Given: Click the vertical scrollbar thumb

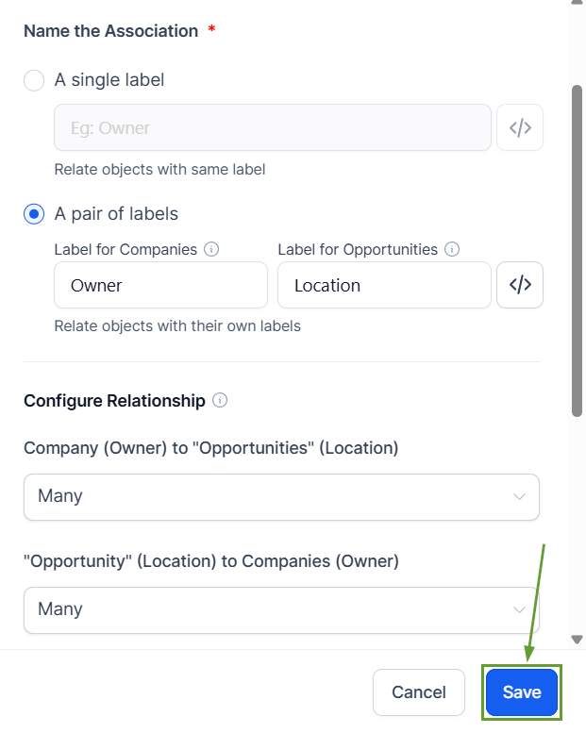Looking at the screenshot, I should point(578,250).
